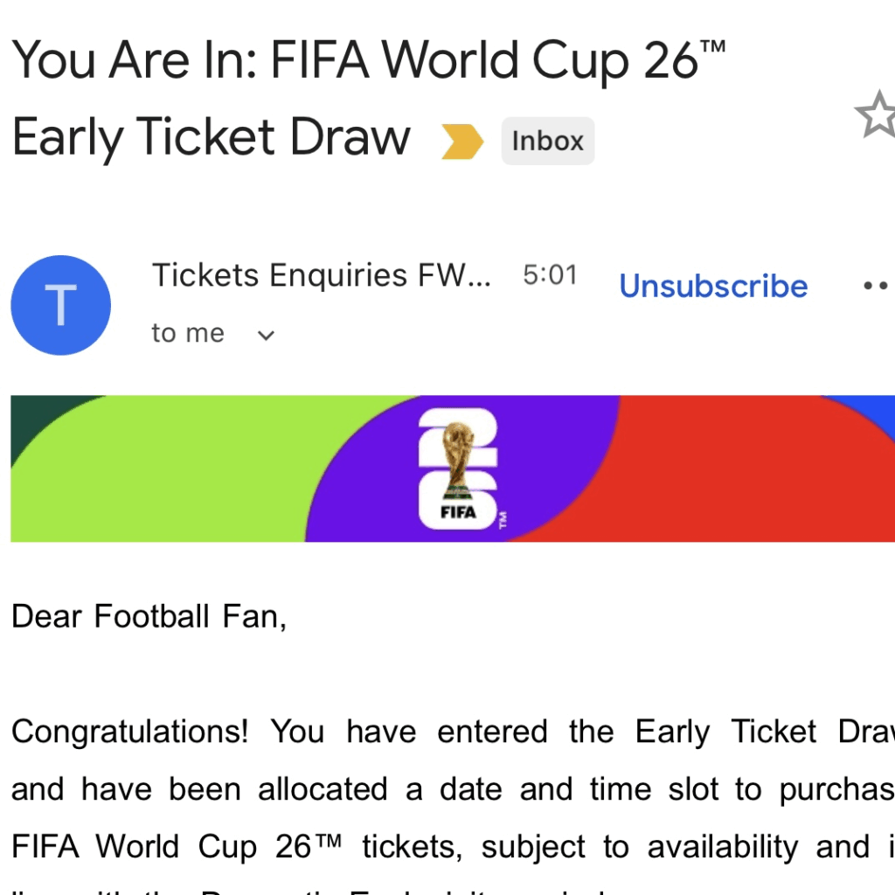Star this FIFA ticket draw email
This screenshot has height=895, width=895.
(x=876, y=116)
